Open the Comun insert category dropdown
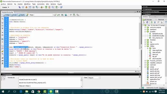Image resolution: width=167 pixels, height=94 pixels. tap(5, 7)
